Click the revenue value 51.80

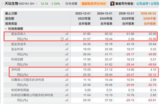(x=87, y=34)
